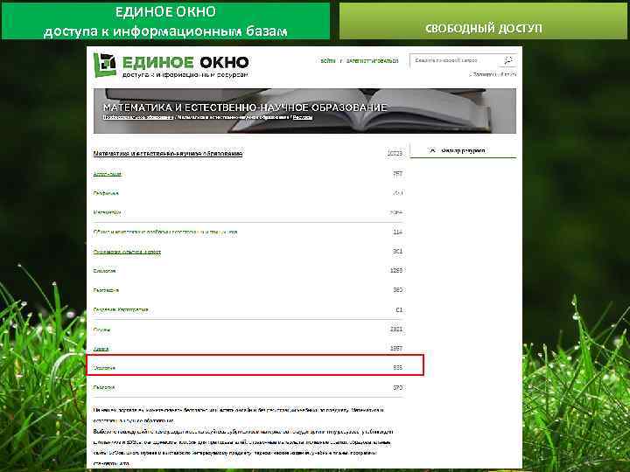Open the advanced search link below search box
This screenshot has width=630, height=472.
(x=493, y=74)
